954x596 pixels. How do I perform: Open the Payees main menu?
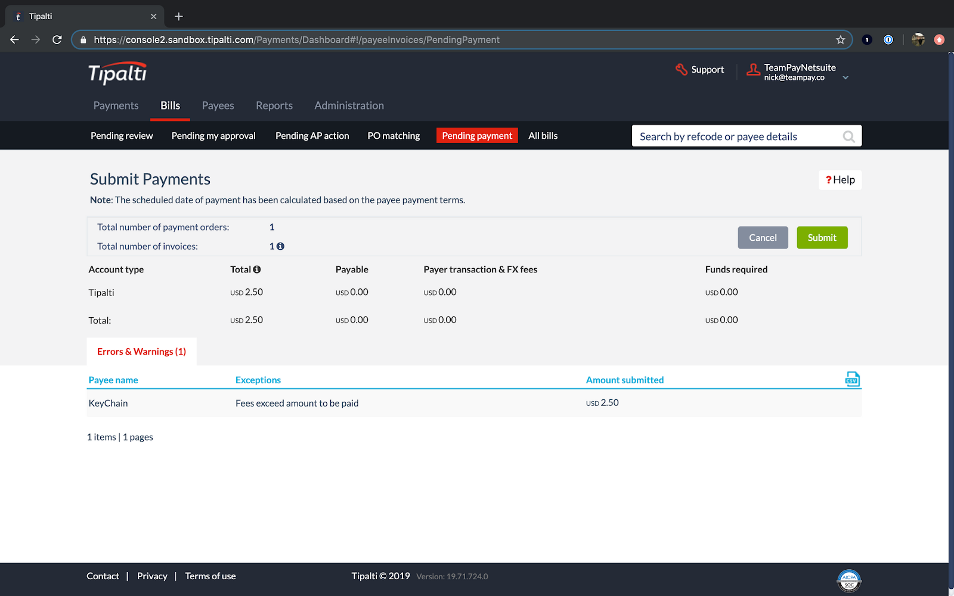(x=218, y=105)
